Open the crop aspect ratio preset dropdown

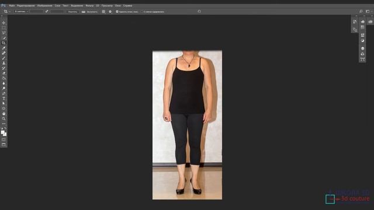pyautogui.click(x=22, y=12)
